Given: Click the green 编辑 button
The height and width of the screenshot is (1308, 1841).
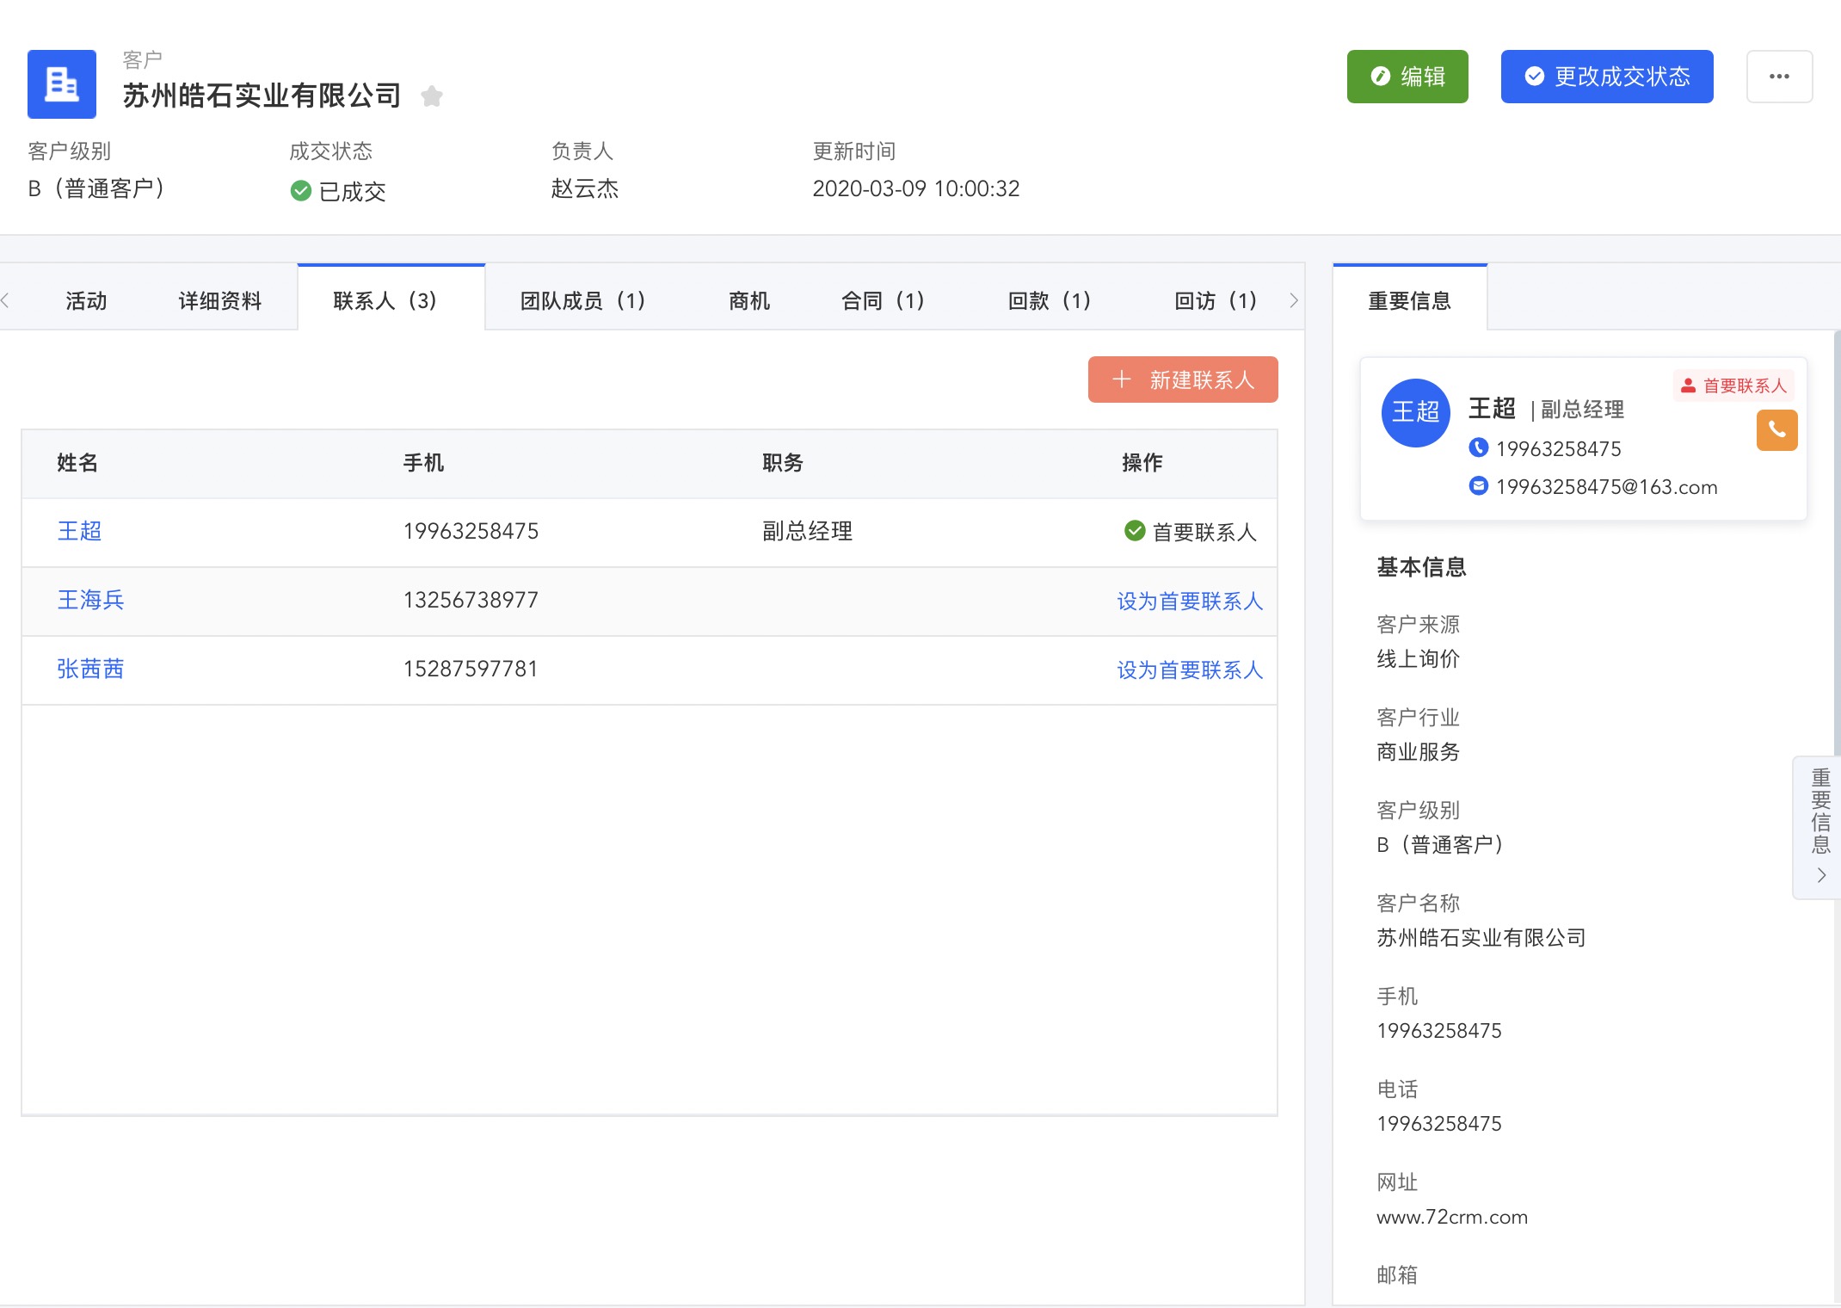Looking at the screenshot, I should (x=1407, y=77).
